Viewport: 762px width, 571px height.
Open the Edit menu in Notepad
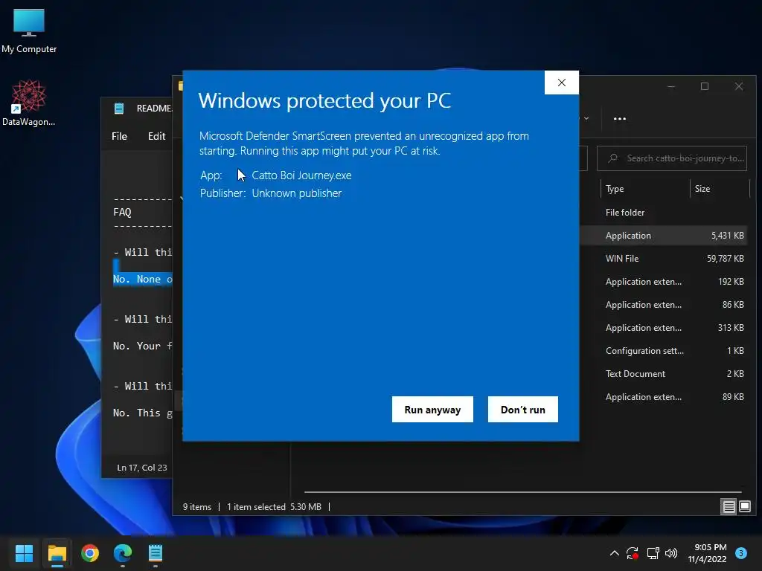click(x=156, y=137)
